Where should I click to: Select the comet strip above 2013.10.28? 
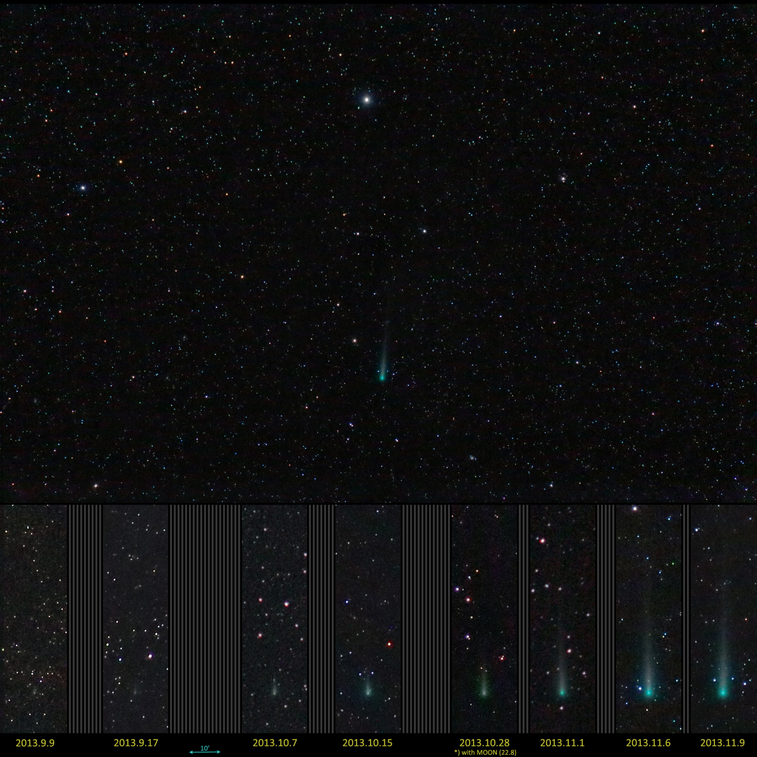pyautogui.click(x=484, y=619)
